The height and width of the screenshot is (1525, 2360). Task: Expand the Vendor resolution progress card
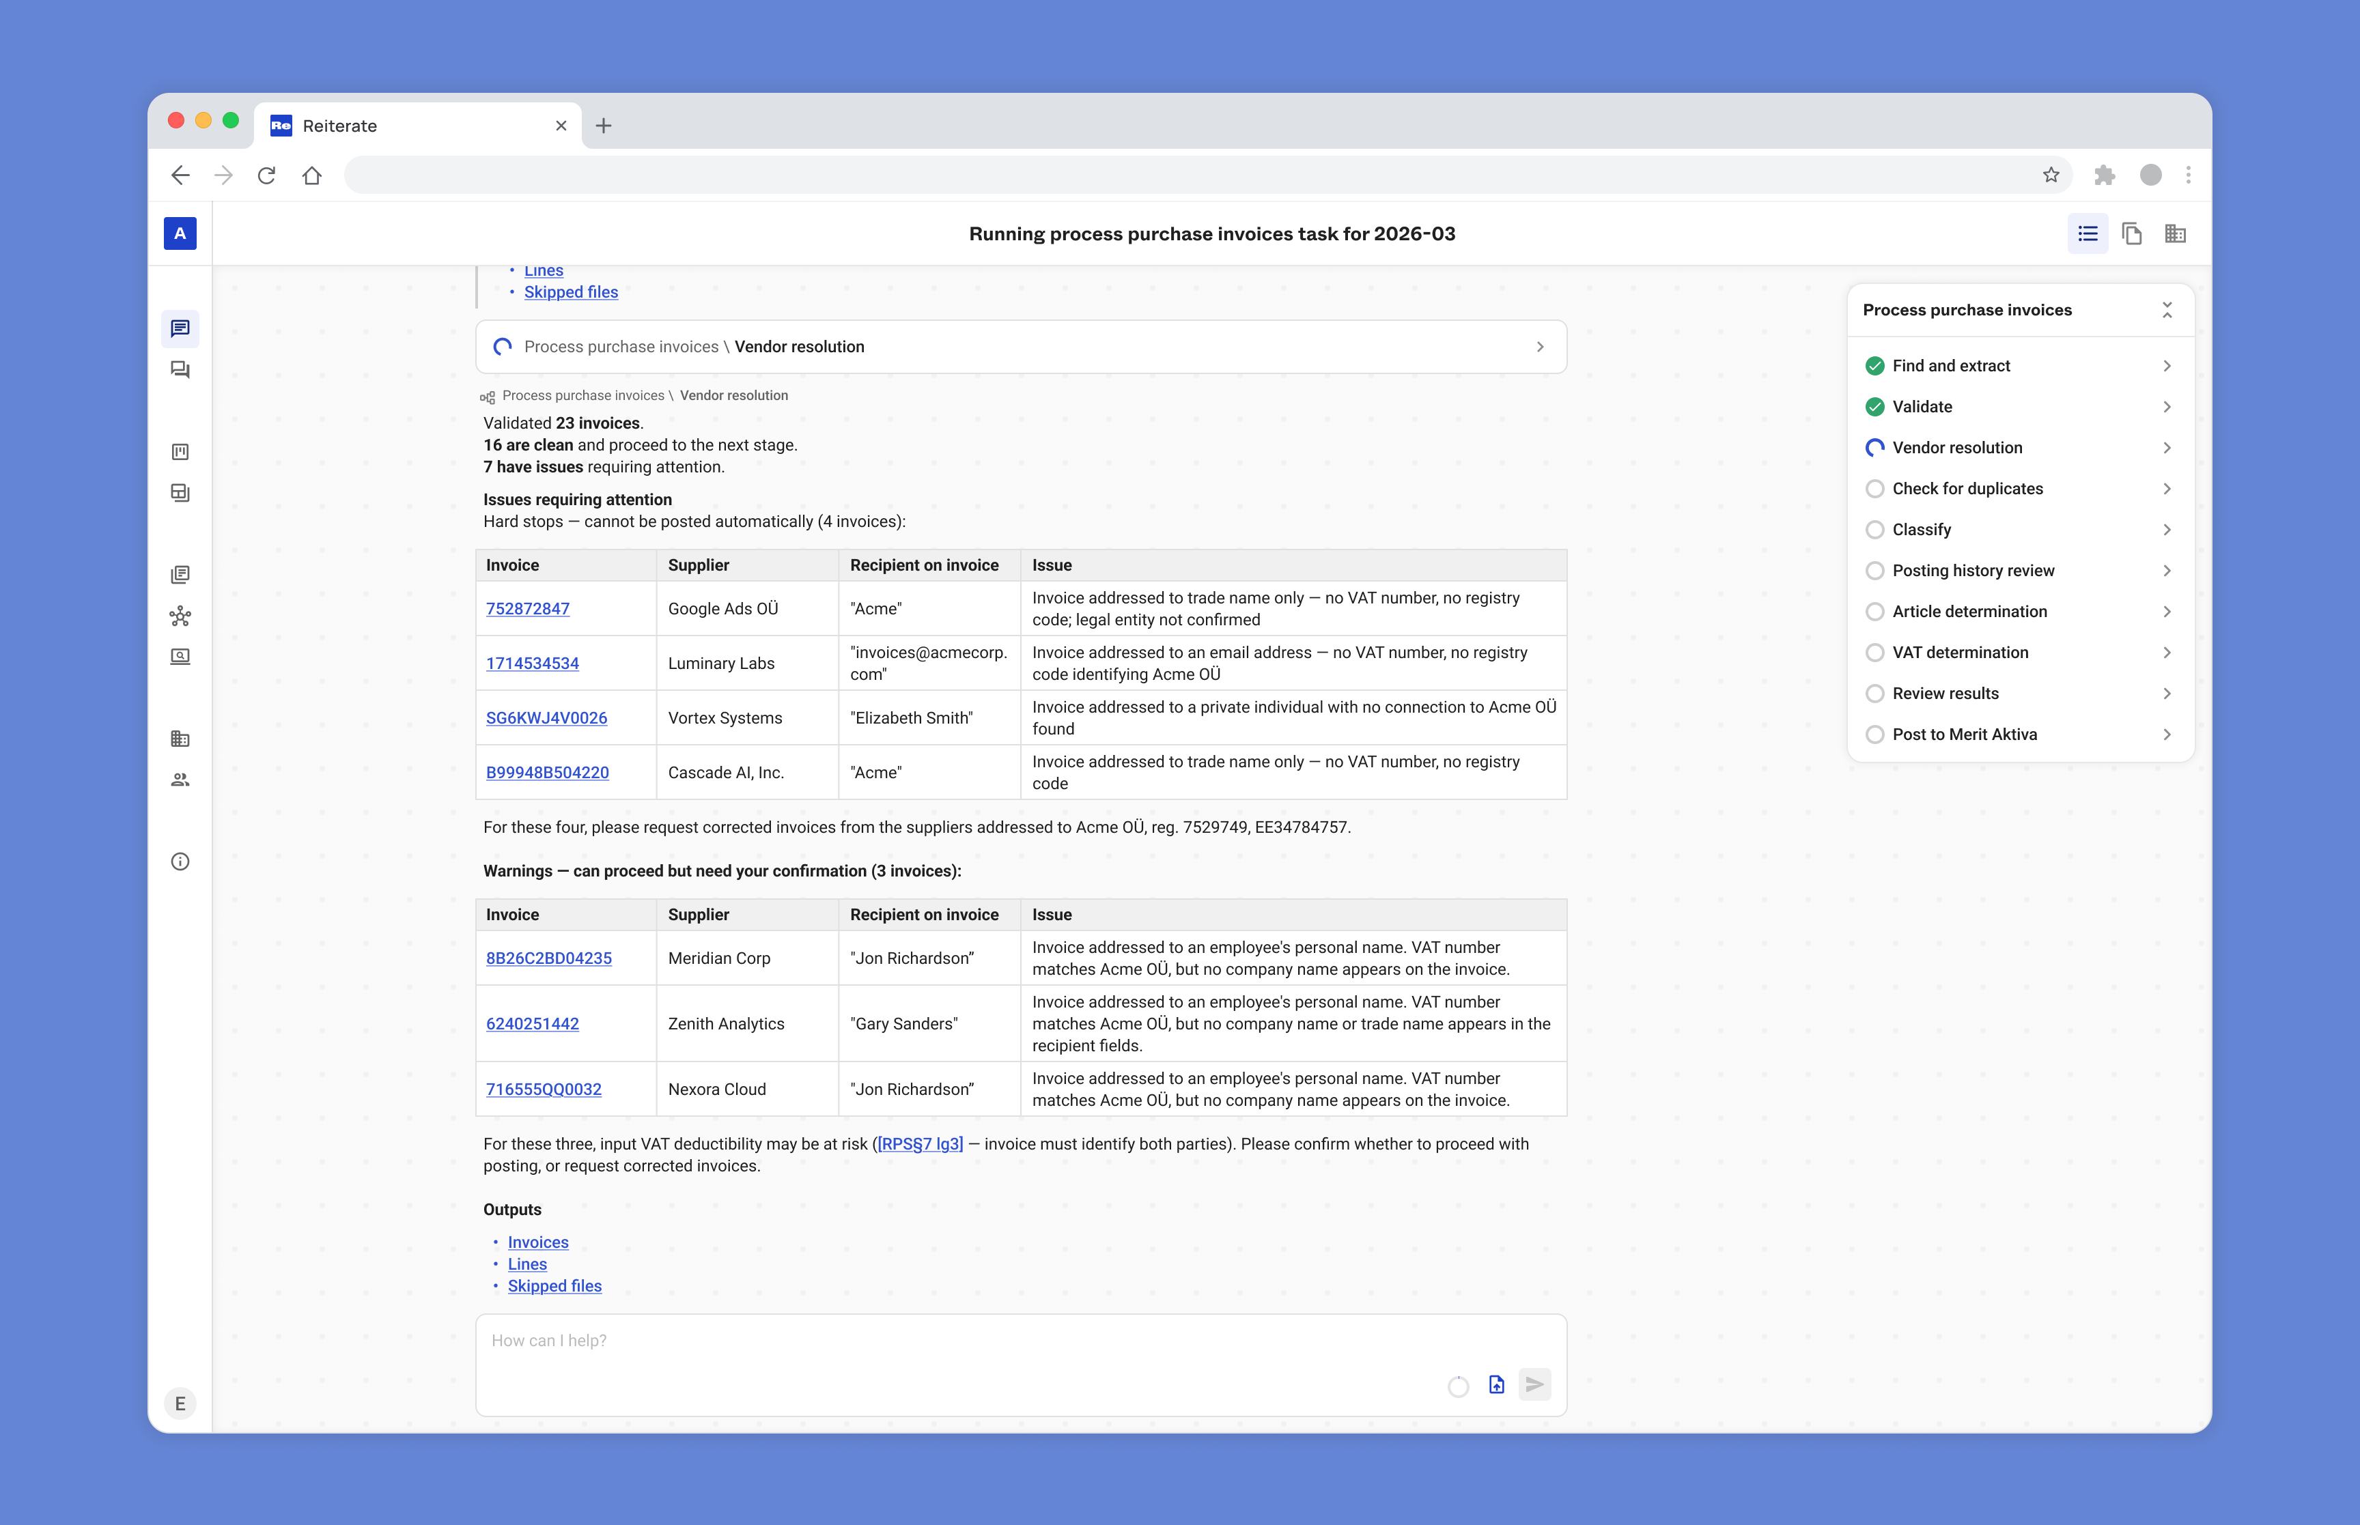point(1021,347)
